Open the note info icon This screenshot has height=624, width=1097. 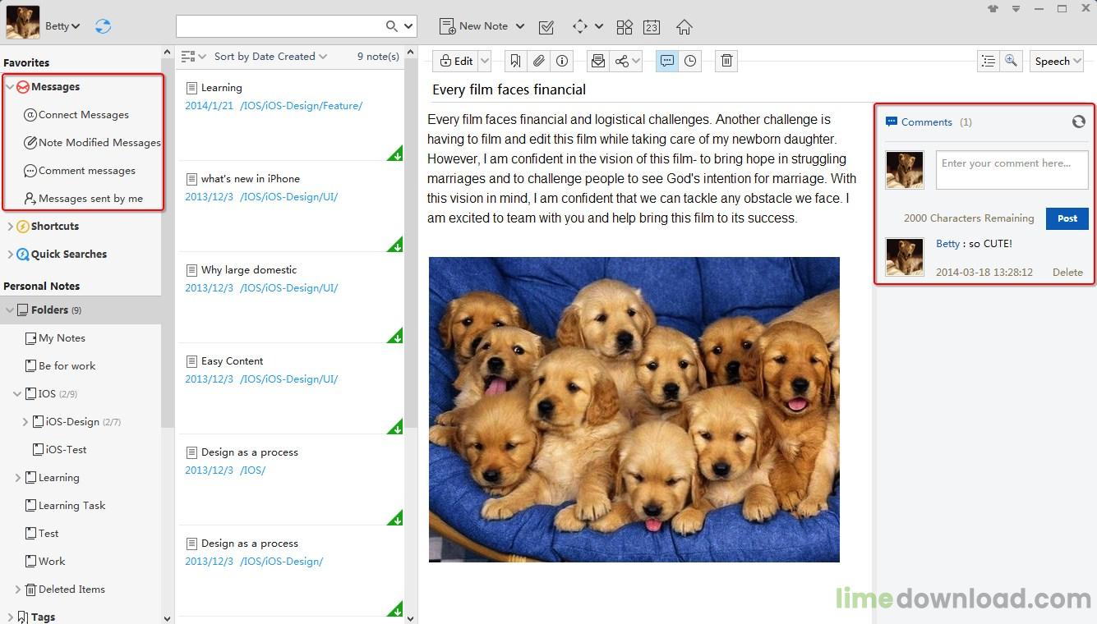(x=562, y=61)
